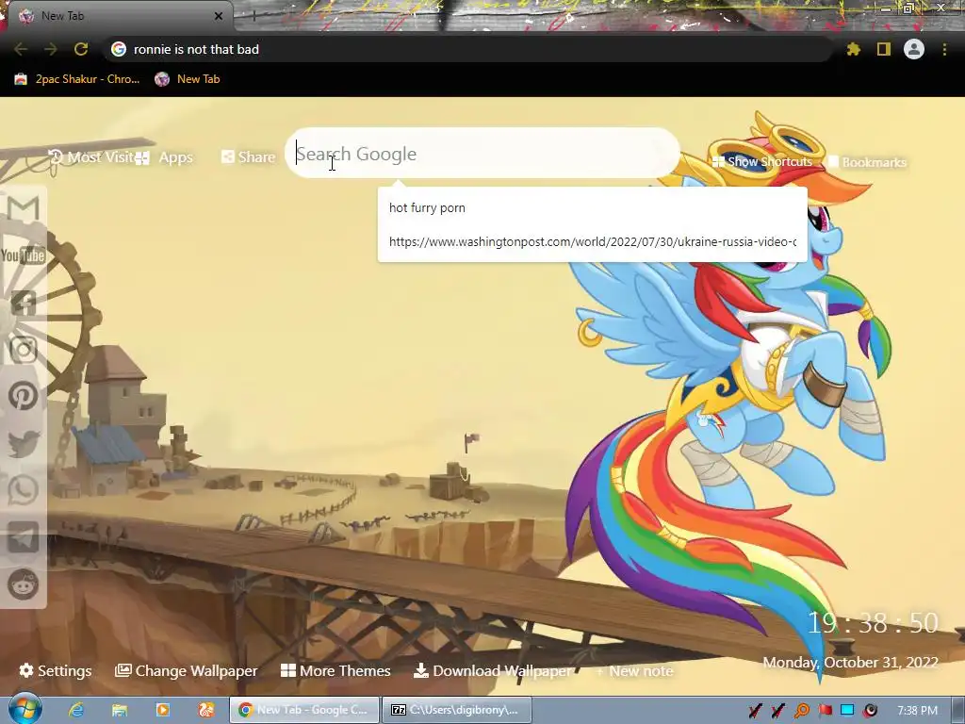Viewport: 965px width, 724px height.
Task: Click Download Wallpaper
Action: 492,670
